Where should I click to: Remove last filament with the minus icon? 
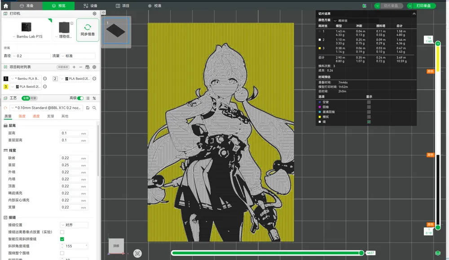click(x=80, y=67)
